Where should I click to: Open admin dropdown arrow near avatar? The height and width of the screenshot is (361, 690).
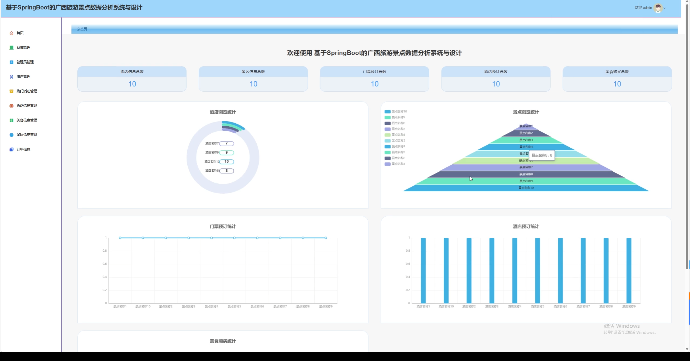[665, 8]
